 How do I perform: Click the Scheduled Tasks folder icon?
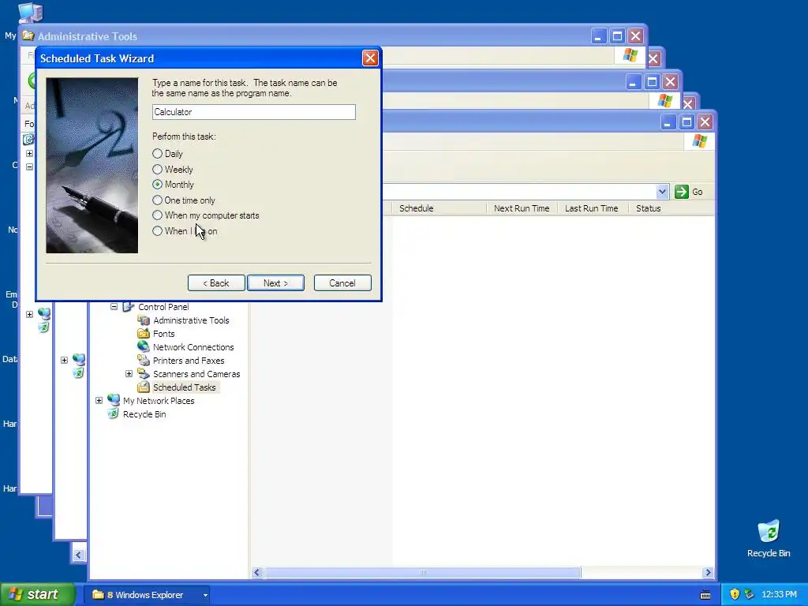(x=144, y=387)
